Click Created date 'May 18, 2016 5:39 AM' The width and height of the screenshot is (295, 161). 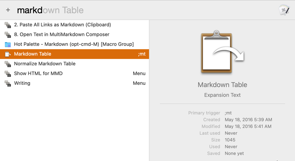pos(248,120)
